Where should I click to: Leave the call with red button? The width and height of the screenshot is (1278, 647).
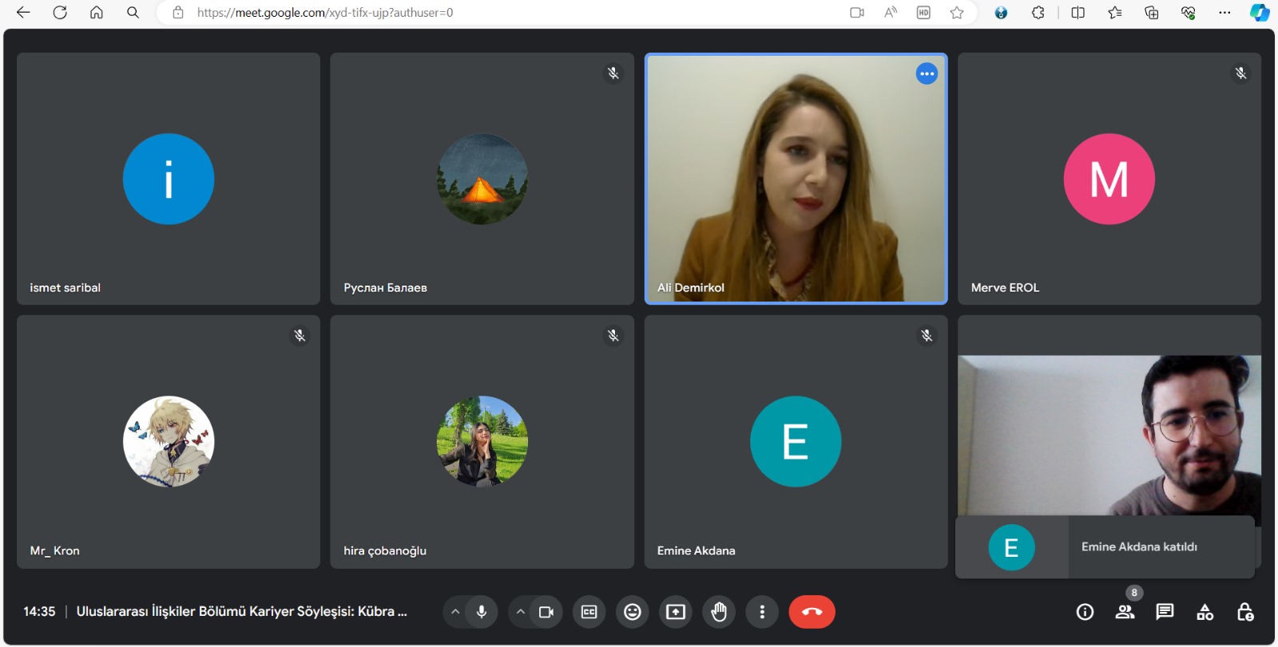tap(812, 612)
